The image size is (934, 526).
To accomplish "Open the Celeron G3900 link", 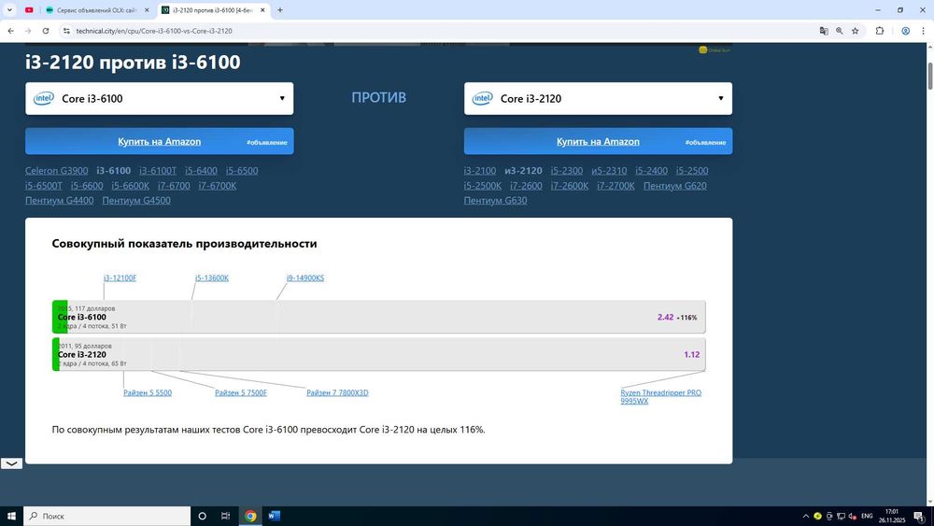I will [57, 171].
